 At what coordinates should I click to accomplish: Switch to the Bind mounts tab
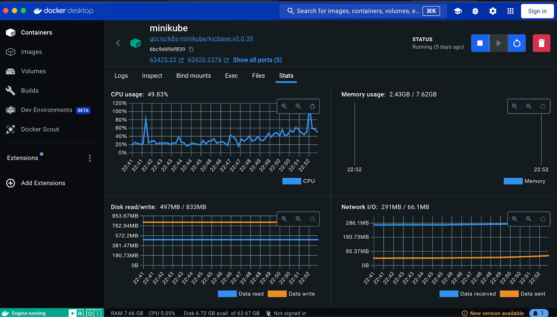point(194,76)
